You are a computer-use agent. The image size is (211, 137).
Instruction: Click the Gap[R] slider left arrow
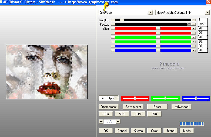[113, 20]
